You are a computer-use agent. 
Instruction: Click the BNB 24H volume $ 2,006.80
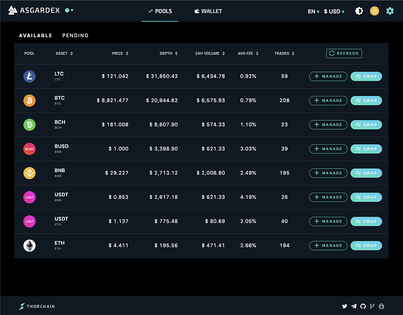coord(211,173)
